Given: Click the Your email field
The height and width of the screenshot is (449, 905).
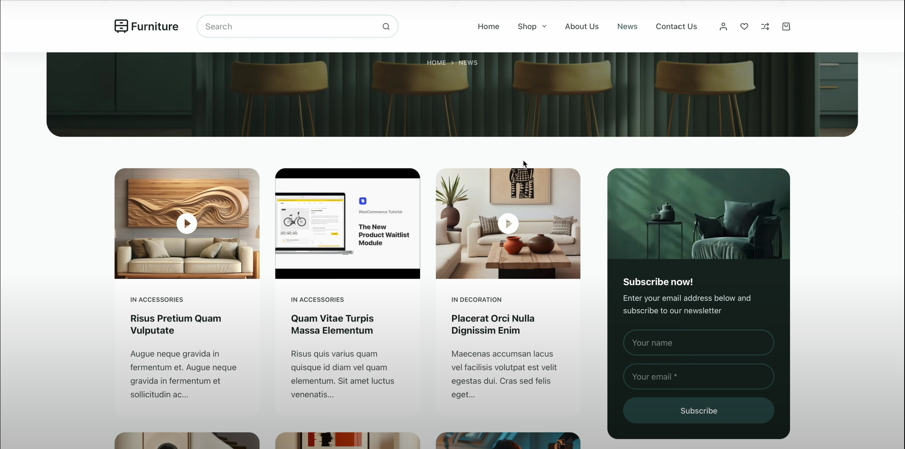Looking at the screenshot, I should pyautogui.click(x=698, y=377).
